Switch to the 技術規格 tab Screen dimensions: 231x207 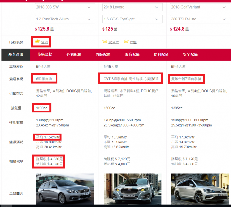45,54
